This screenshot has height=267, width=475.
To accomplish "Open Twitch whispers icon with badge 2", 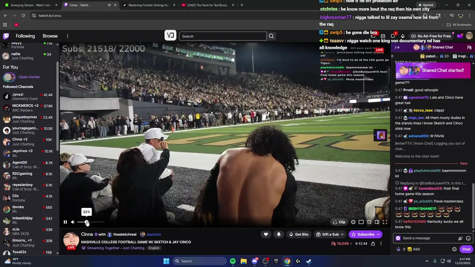I will 393,36.
